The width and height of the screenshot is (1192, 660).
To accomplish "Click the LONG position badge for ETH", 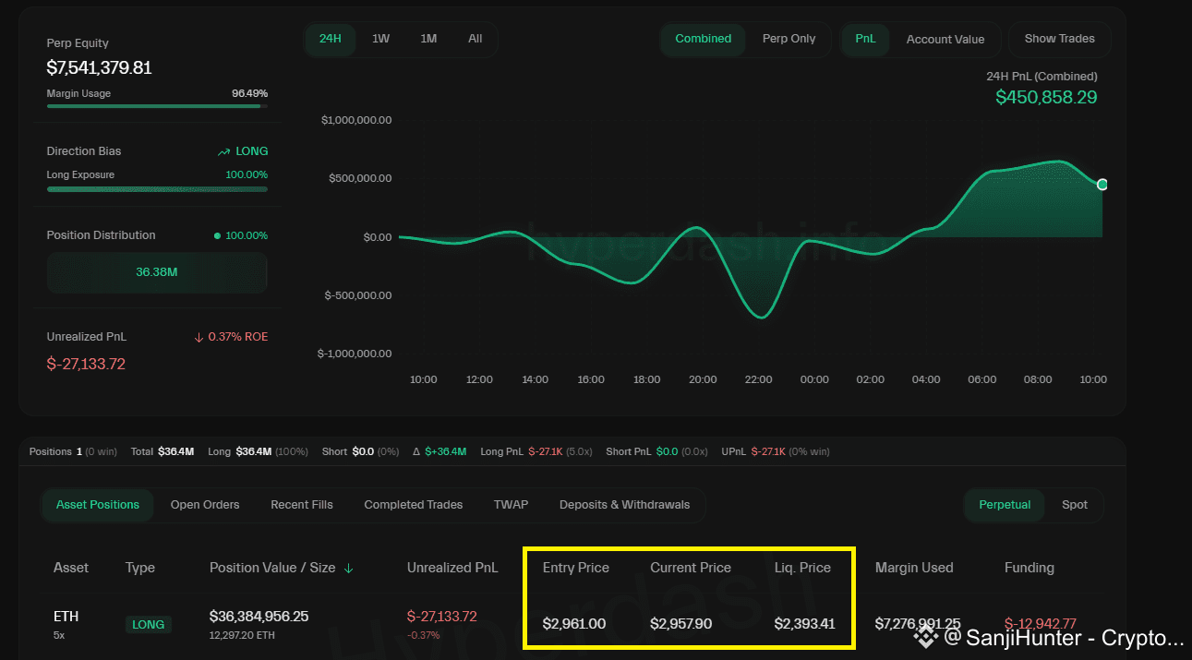I will tap(148, 624).
